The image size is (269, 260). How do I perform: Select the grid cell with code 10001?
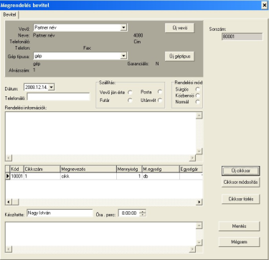pyautogui.click(x=17, y=176)
